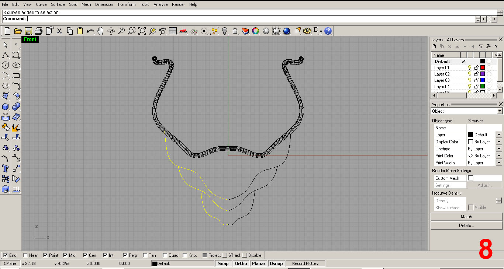The width and height of the screenshot is (504, 269).
Task: Toggle the Cen osnap checkbox
Action: click(85, 255)
